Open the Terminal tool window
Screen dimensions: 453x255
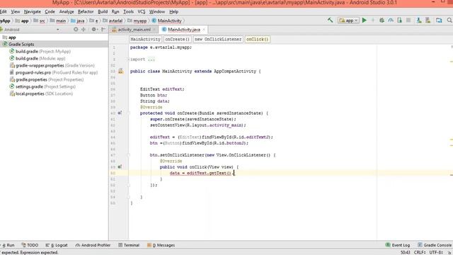point(129,245)
